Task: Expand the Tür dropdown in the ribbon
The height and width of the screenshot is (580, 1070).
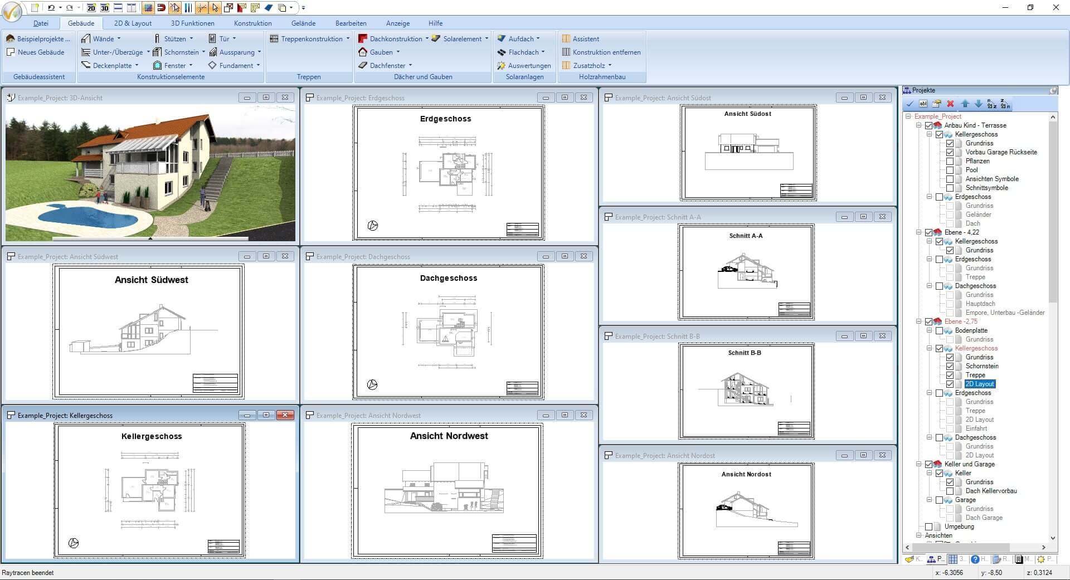Action: 235,38
